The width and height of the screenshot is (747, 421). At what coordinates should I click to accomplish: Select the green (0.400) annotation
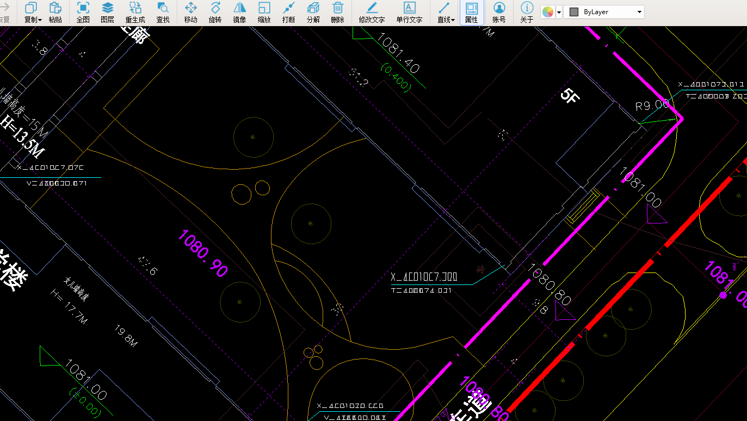tap(396, 77)
